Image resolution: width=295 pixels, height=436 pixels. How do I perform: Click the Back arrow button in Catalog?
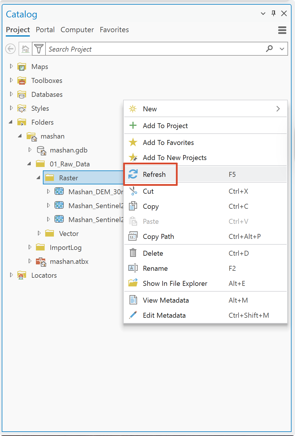point(11,49)
